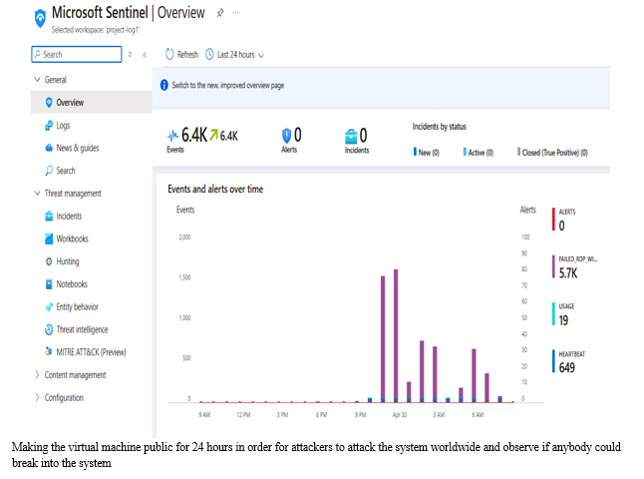Click the Overview shield icon in sidebar
Screen dimensions: 644x479
49,102
